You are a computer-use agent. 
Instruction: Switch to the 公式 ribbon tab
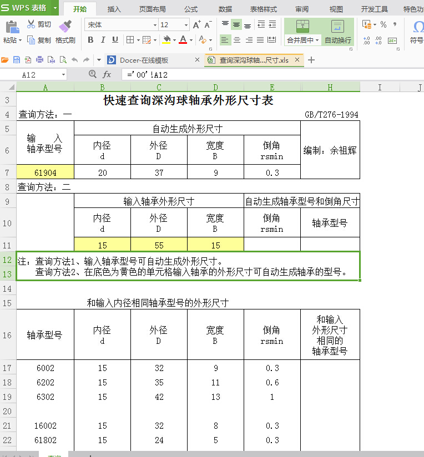click(x=191, y=9)
